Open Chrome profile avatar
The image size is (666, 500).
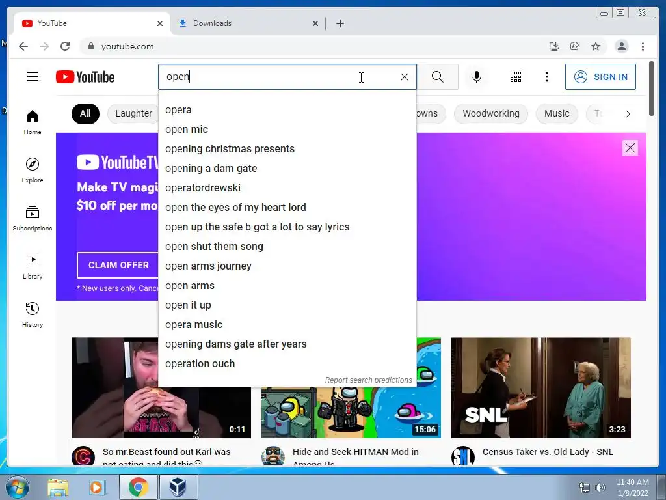(621, 46)
